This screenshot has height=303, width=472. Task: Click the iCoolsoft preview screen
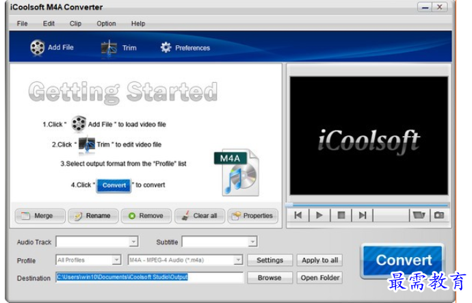[x=369, y=135]
